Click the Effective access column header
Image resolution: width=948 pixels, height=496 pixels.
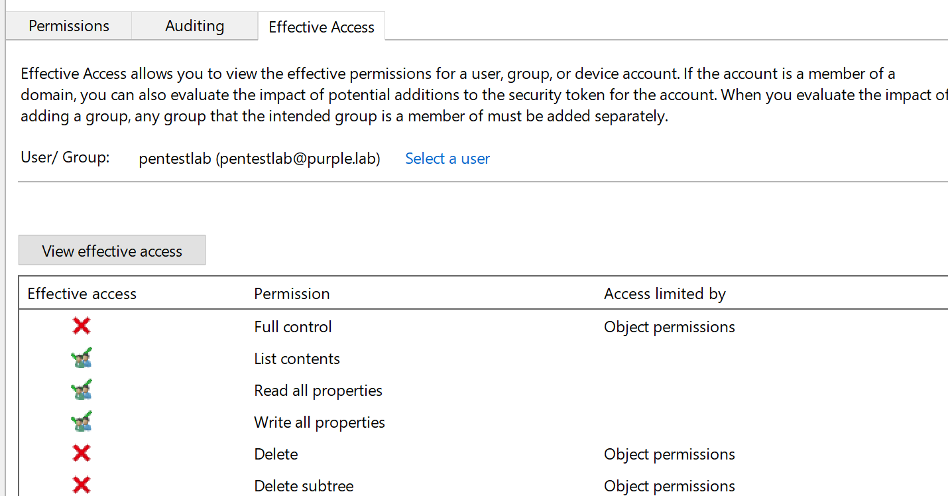point(82,294)
